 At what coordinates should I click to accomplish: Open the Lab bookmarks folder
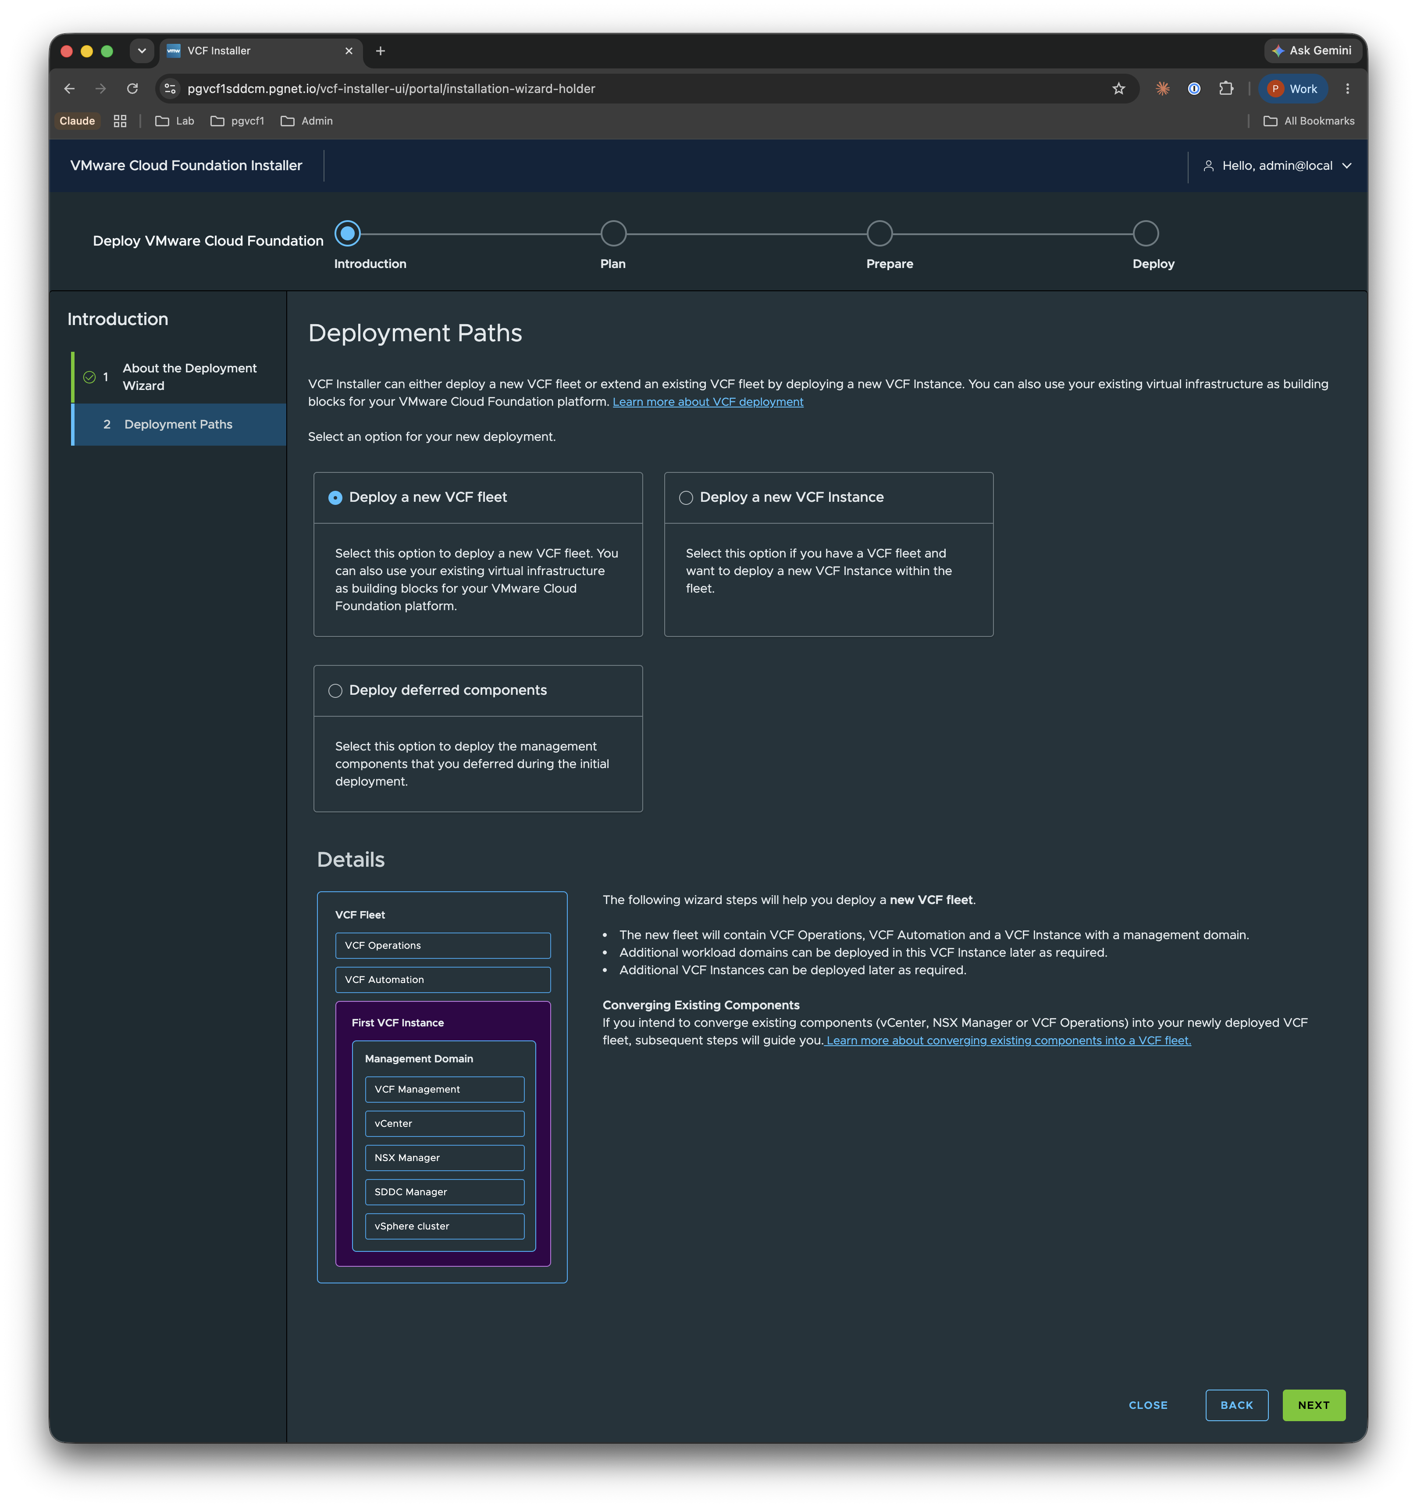click(175, 121)
